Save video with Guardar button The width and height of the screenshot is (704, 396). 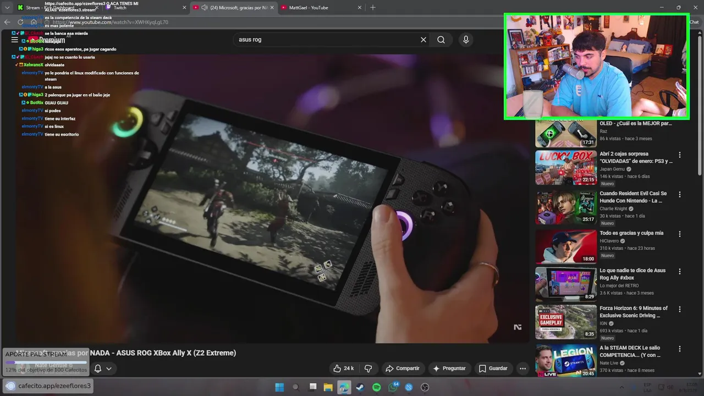coord(493,369)
